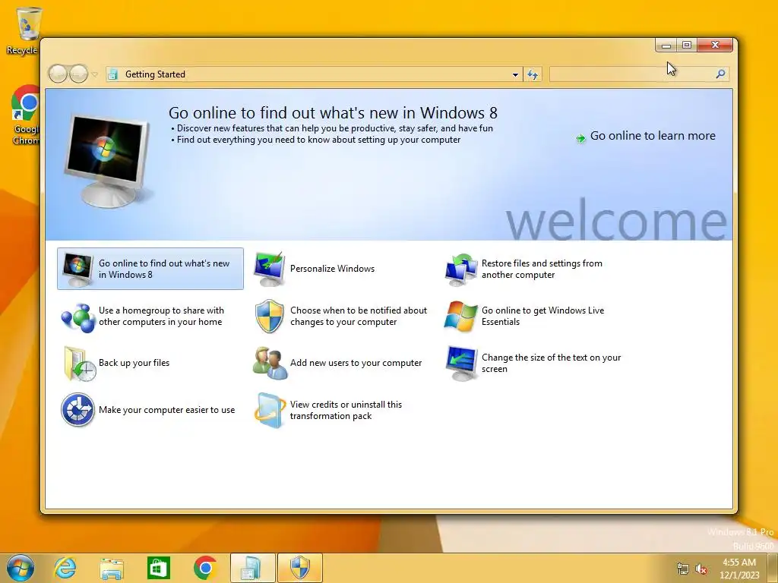
Task: Click the Ease of Access icon
Action: [x=78, y=410]
